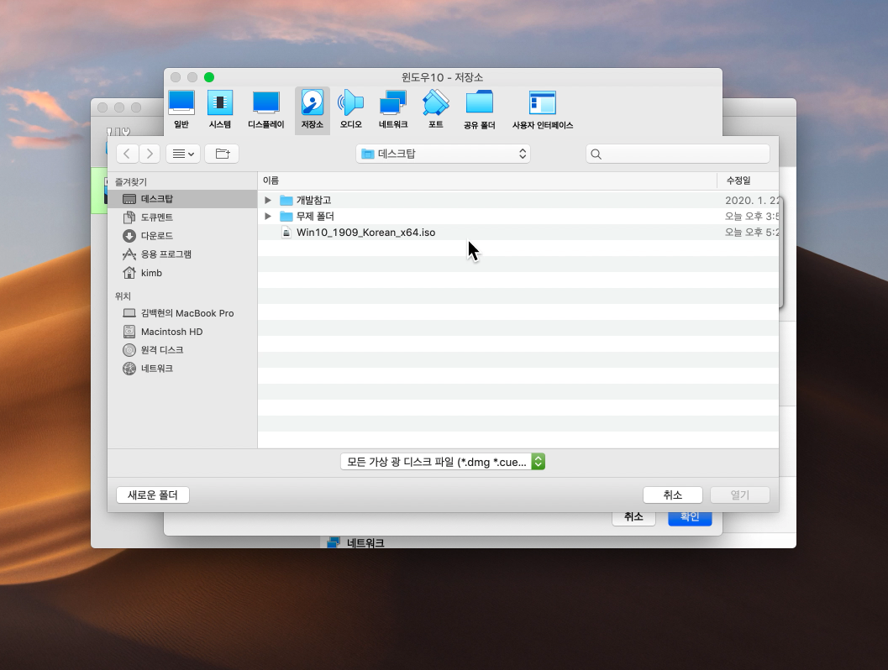This screenshot has width=888, height=670.
Task: Open the 디스플레이 (Display) settings icon
Action: (265, 110)
